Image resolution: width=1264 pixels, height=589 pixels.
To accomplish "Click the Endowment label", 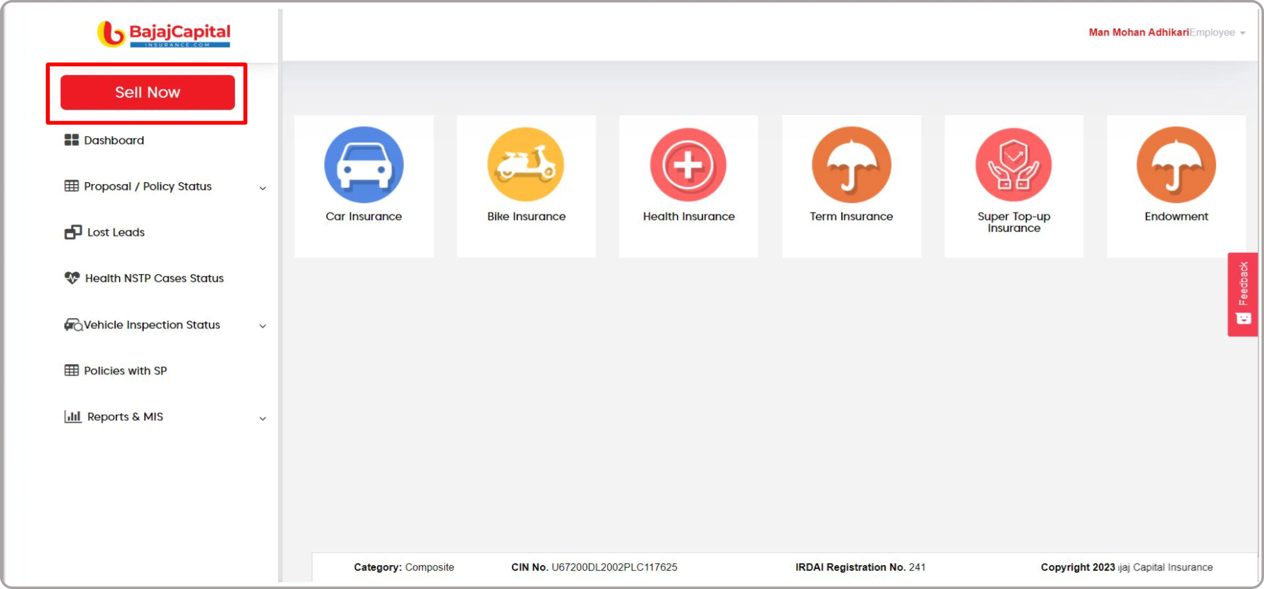I will tap(1176, 216).
